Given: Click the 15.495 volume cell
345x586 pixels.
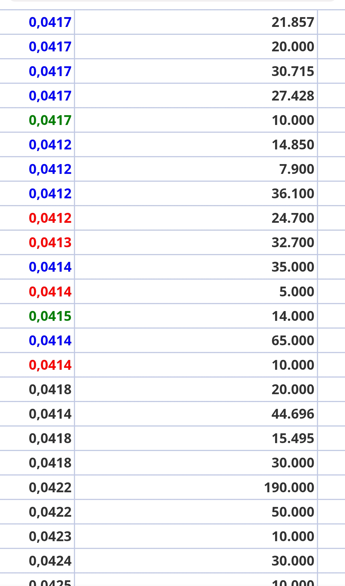Looking at the screenshot, I should pos(196,438).
